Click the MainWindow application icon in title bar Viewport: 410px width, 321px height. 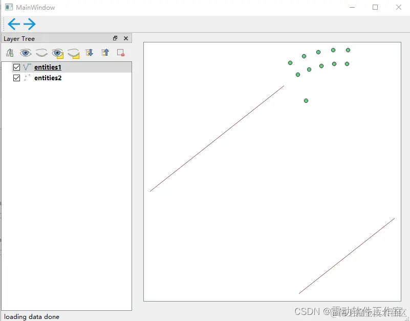[x=9, y=7]
